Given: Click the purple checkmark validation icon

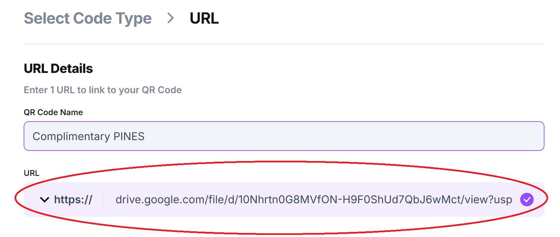Looking at the screenshot, I should coord(527,200).
